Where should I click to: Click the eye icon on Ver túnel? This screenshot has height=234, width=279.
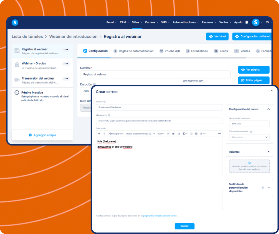pyautogui.click(x=211, y=37)
